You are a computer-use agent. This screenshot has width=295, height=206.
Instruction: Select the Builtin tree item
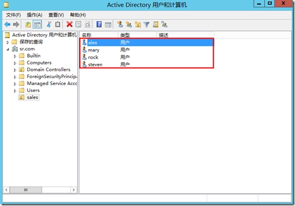point(33,55)
